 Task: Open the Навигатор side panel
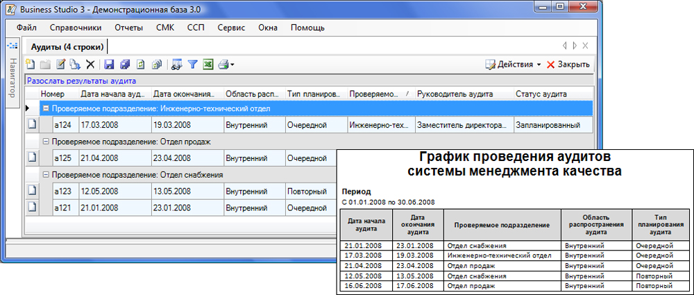(x=11, y=78)
